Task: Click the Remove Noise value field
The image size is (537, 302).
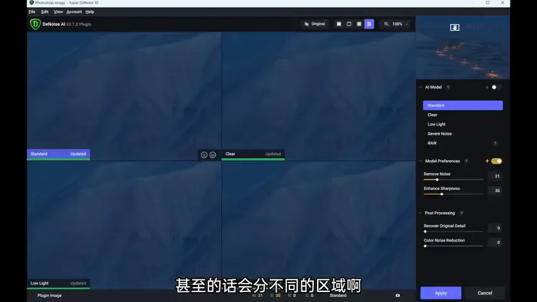Action: pos(495,176)
